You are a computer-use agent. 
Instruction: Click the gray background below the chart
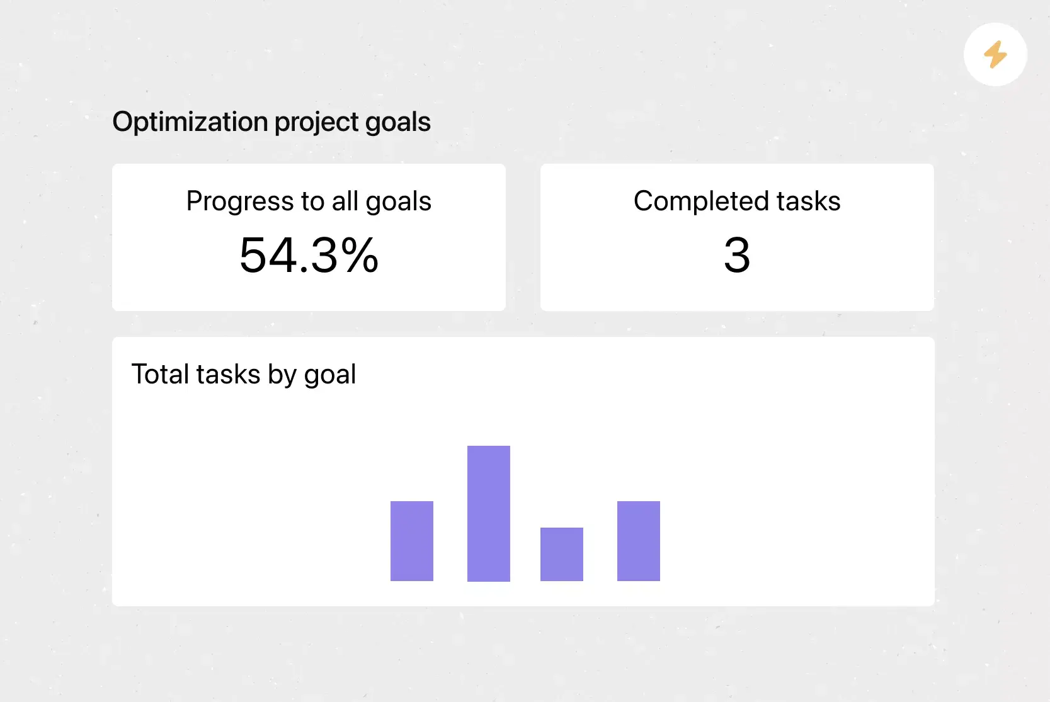coord(523,655)
